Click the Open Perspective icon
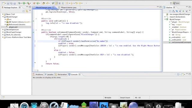 [x=171, y=3]
